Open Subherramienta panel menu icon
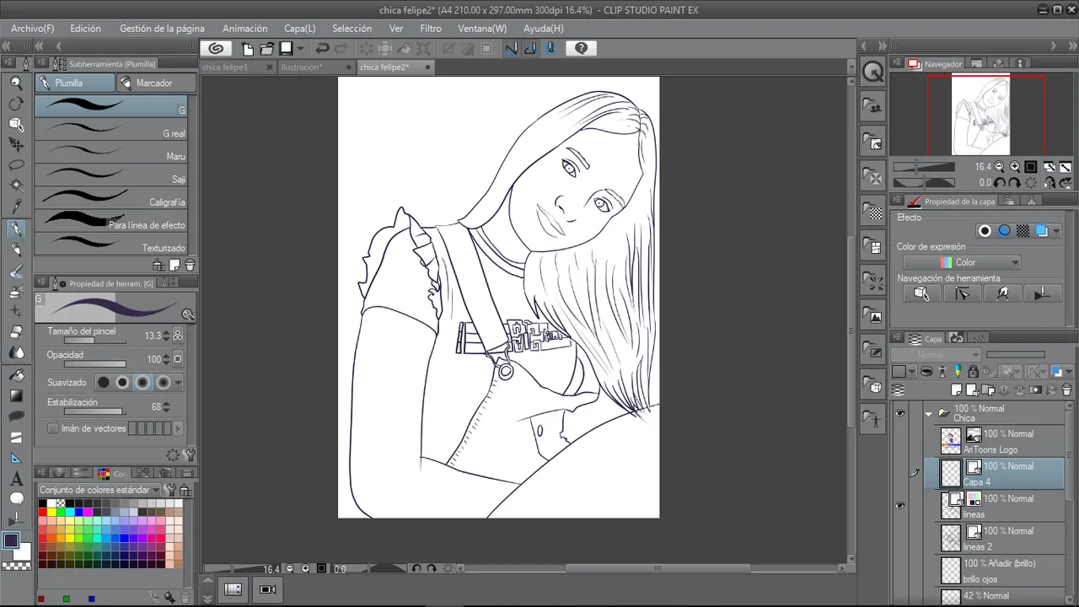 point(42,64)
